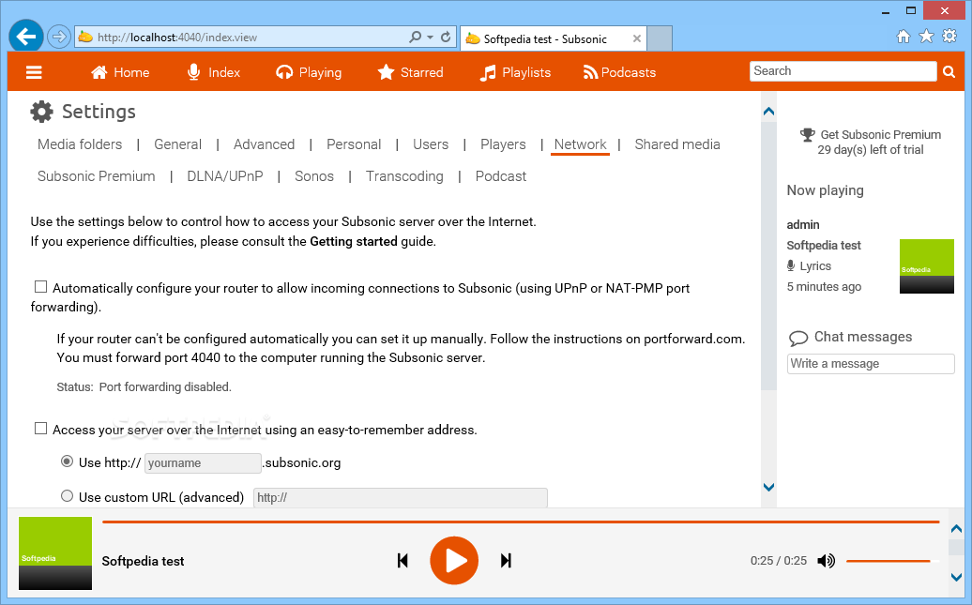972x605 pixels.
Task: Click the Write a message chat field
Action: point(871,364)
